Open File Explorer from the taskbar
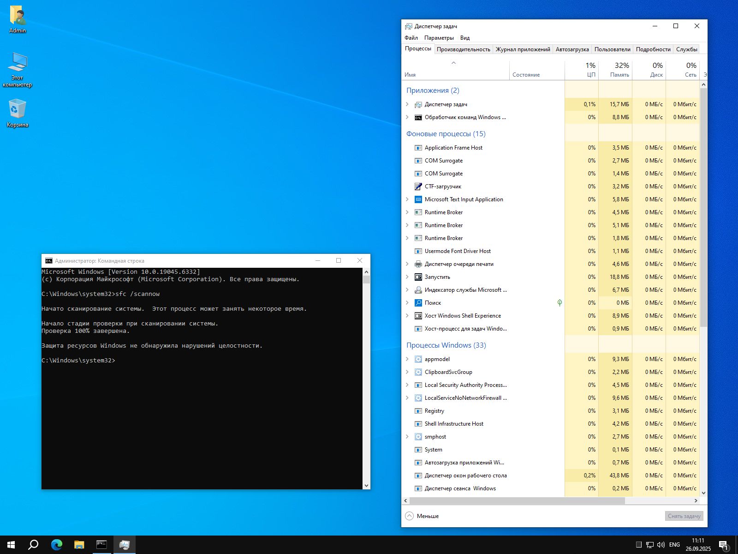Image resolution: width=738 pixels, height=554 pixels. pos(79,545)
